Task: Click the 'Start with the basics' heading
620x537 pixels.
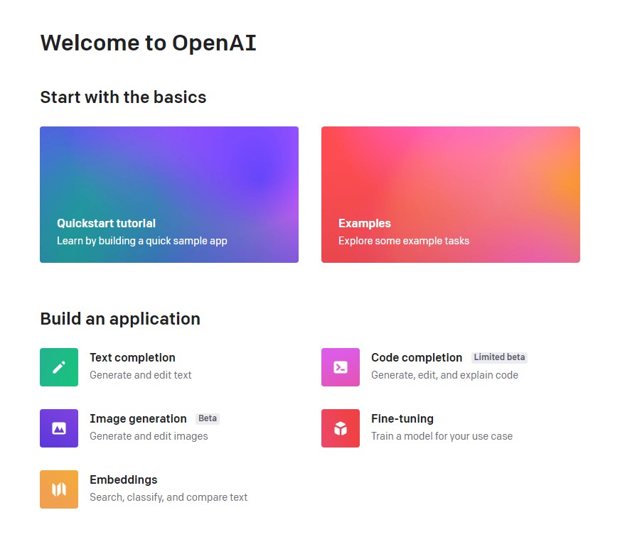Action: 124,97
